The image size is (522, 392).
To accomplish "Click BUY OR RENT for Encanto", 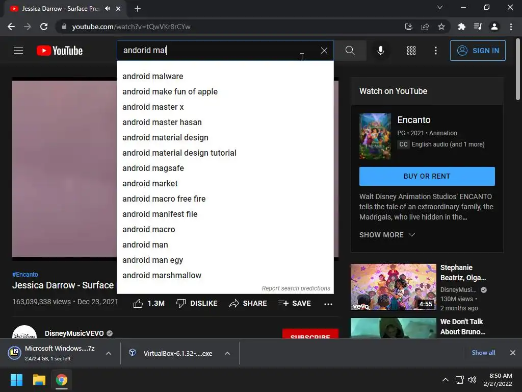I will (x=427, y=176).
